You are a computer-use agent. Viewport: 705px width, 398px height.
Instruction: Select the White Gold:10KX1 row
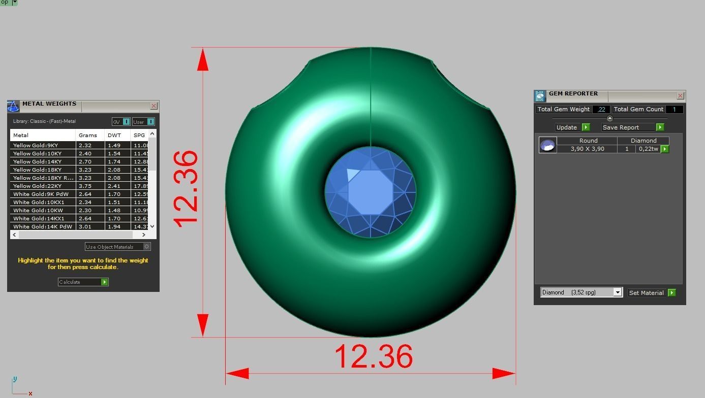(x=79, y=203)
